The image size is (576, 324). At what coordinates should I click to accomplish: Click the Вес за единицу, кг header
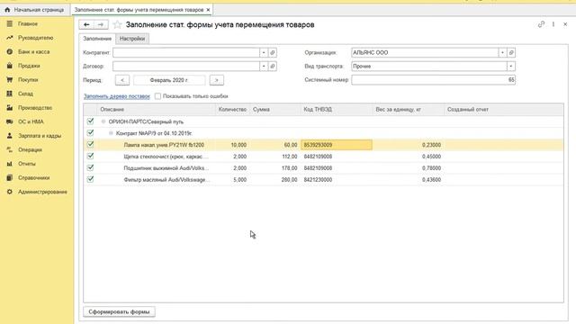(x=408, y=110)
